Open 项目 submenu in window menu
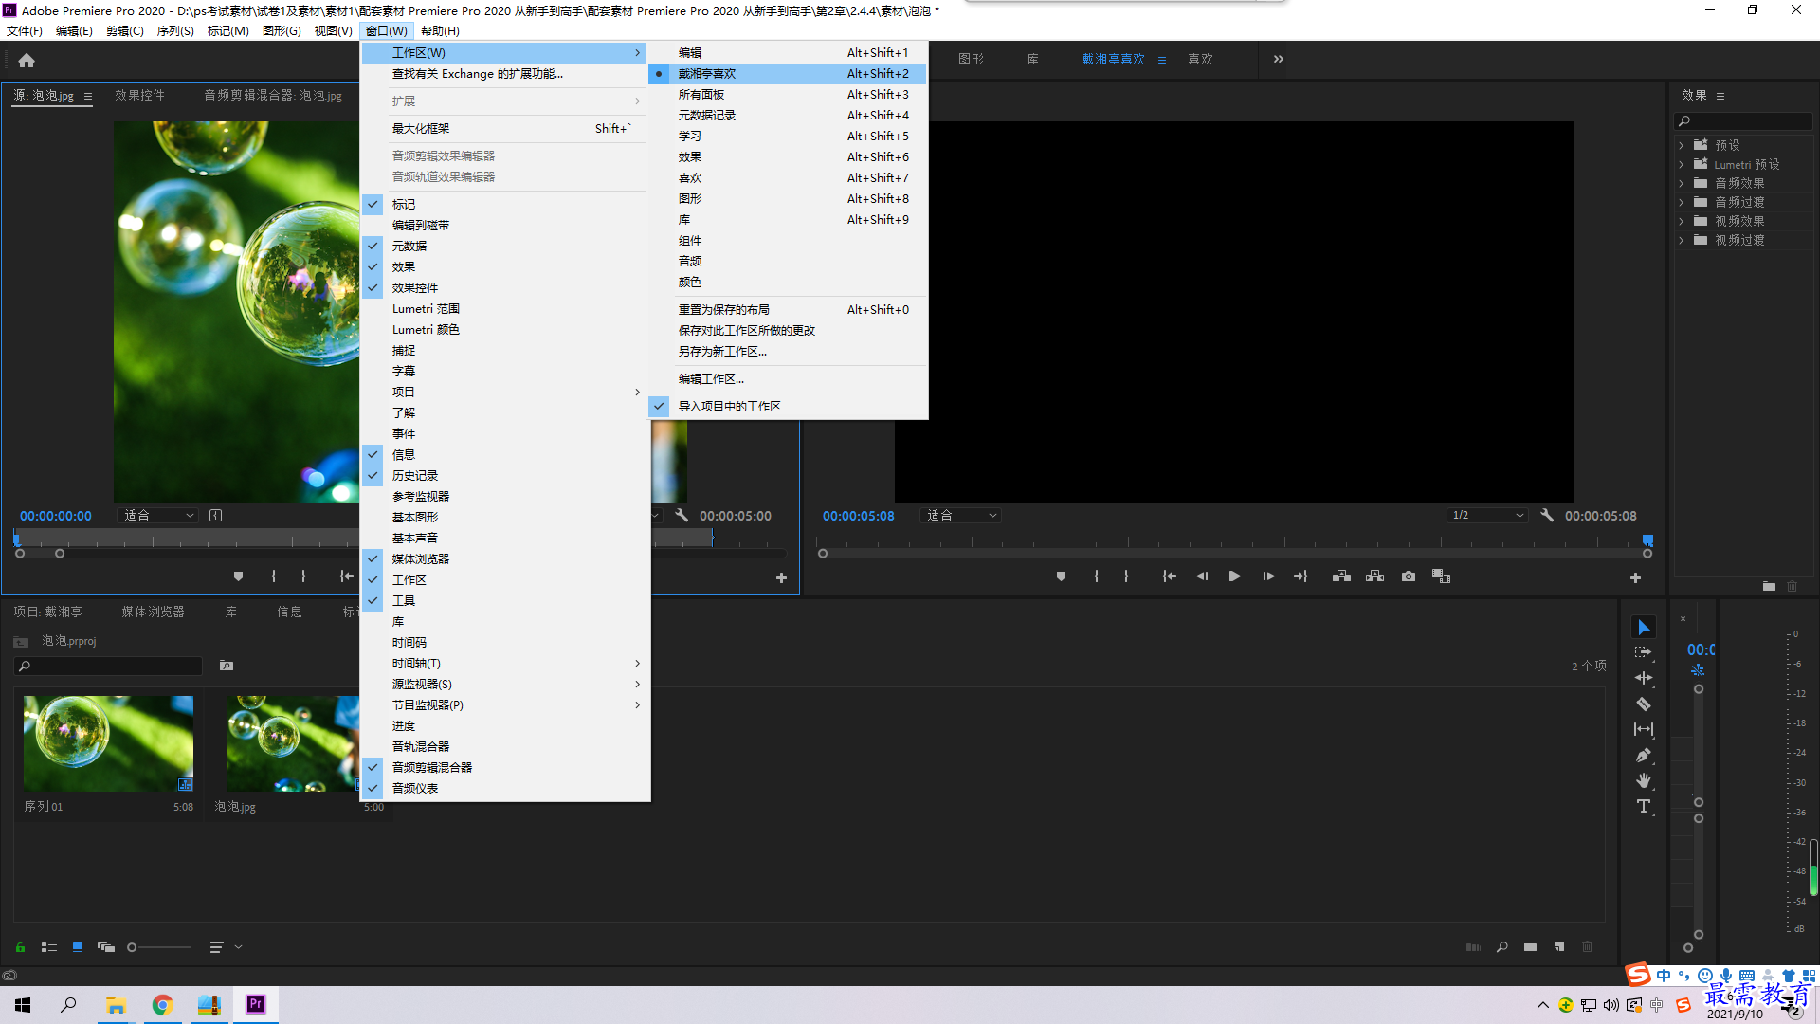This screenshot has width=1820, height=1024. (505, 392)
